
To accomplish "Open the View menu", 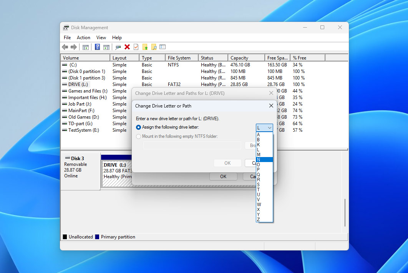I will coord(101,38).
